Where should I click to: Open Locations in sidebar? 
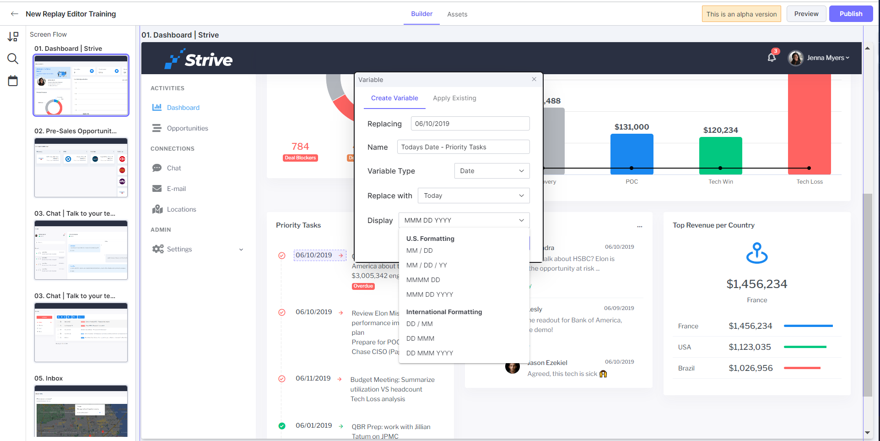181,209
